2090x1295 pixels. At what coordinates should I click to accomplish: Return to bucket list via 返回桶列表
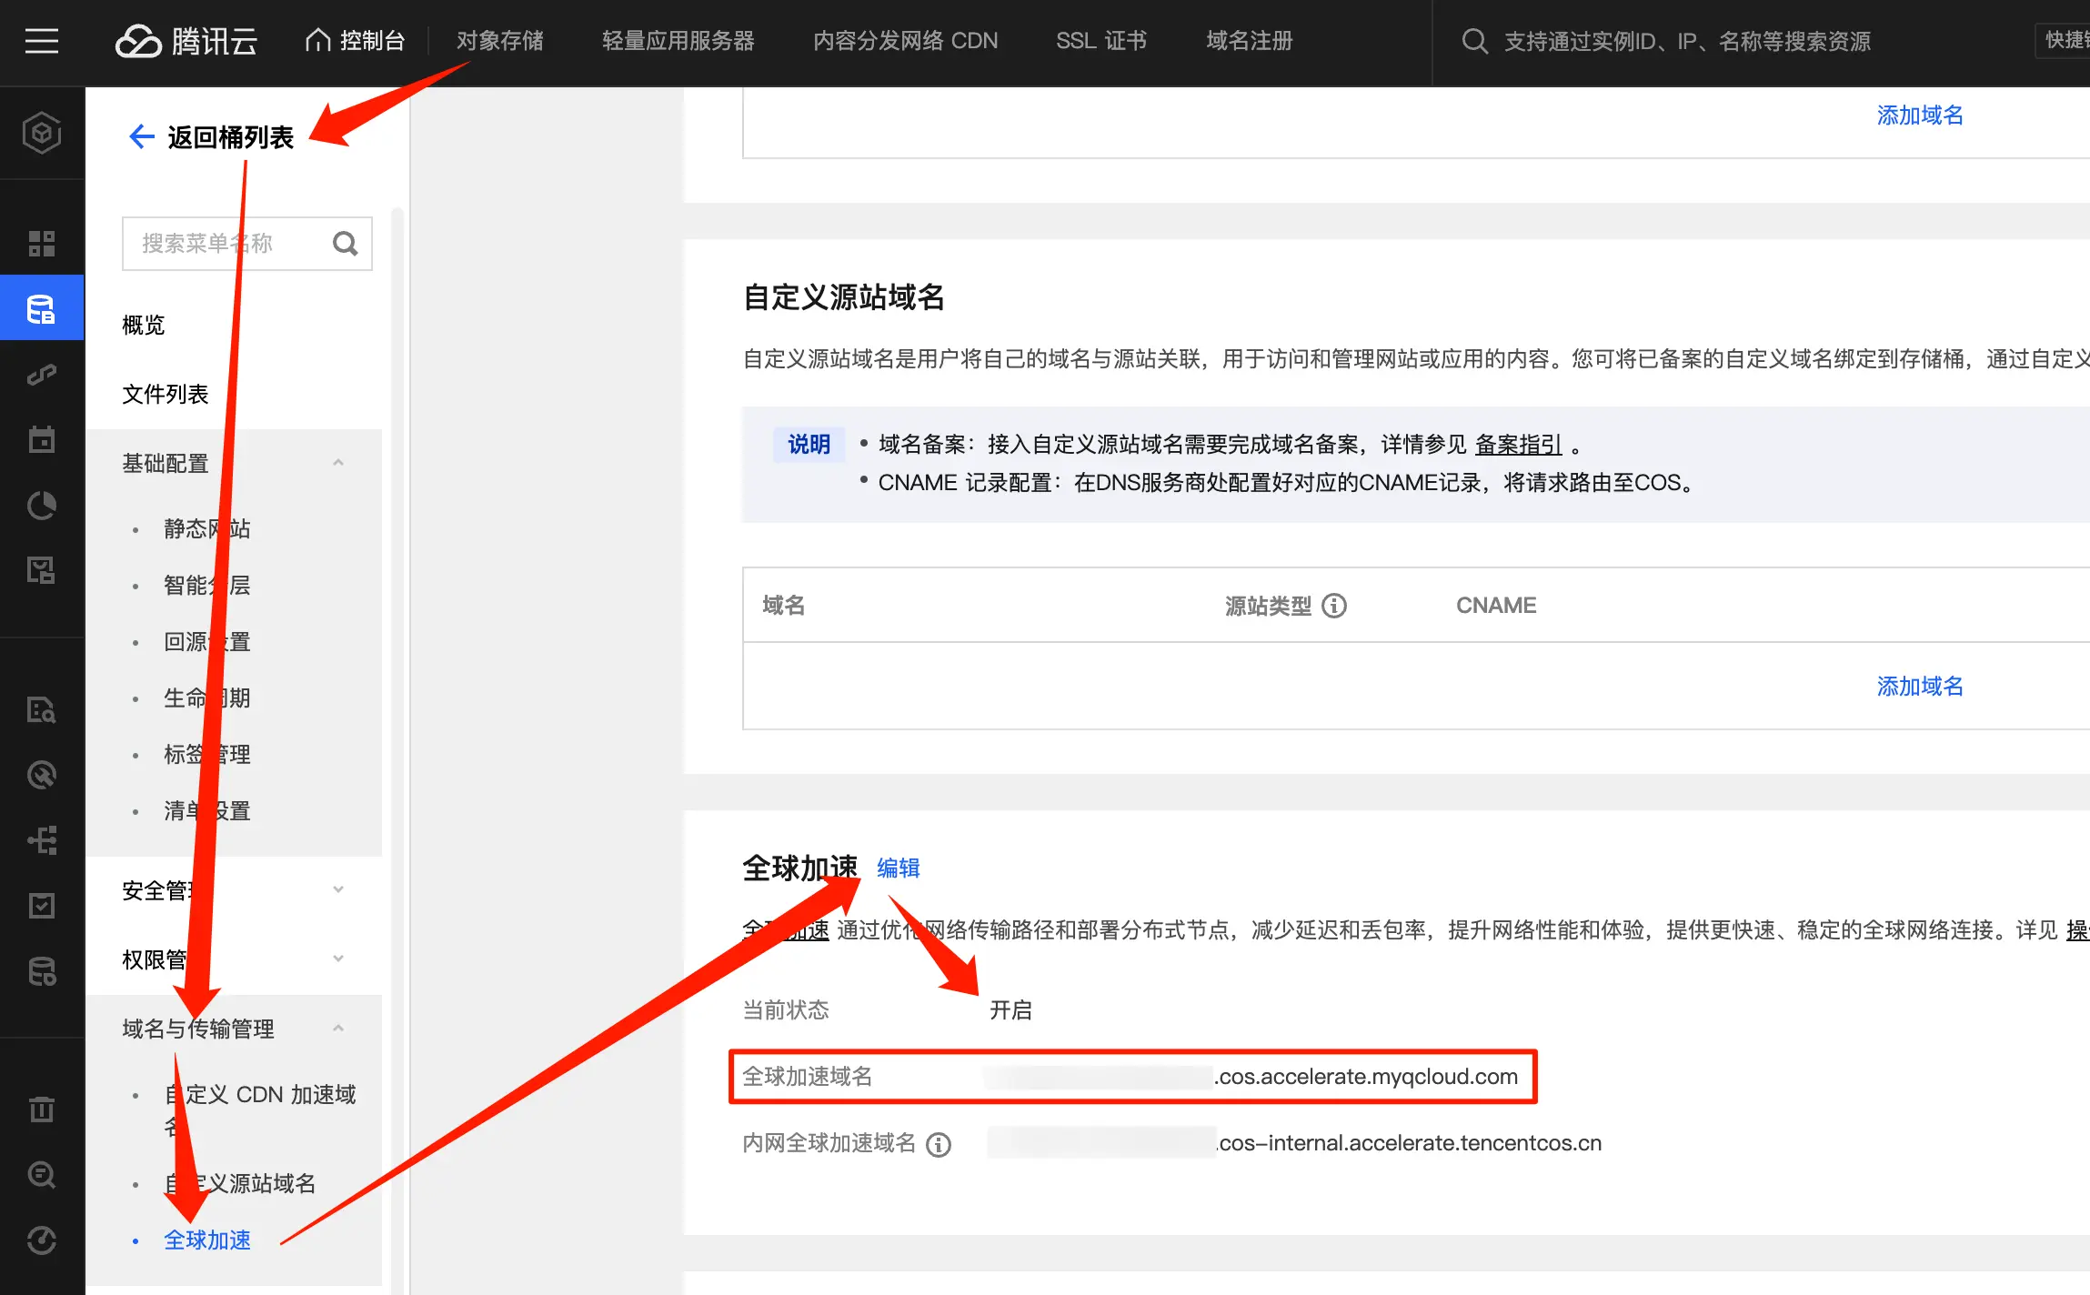coord(230,137)
